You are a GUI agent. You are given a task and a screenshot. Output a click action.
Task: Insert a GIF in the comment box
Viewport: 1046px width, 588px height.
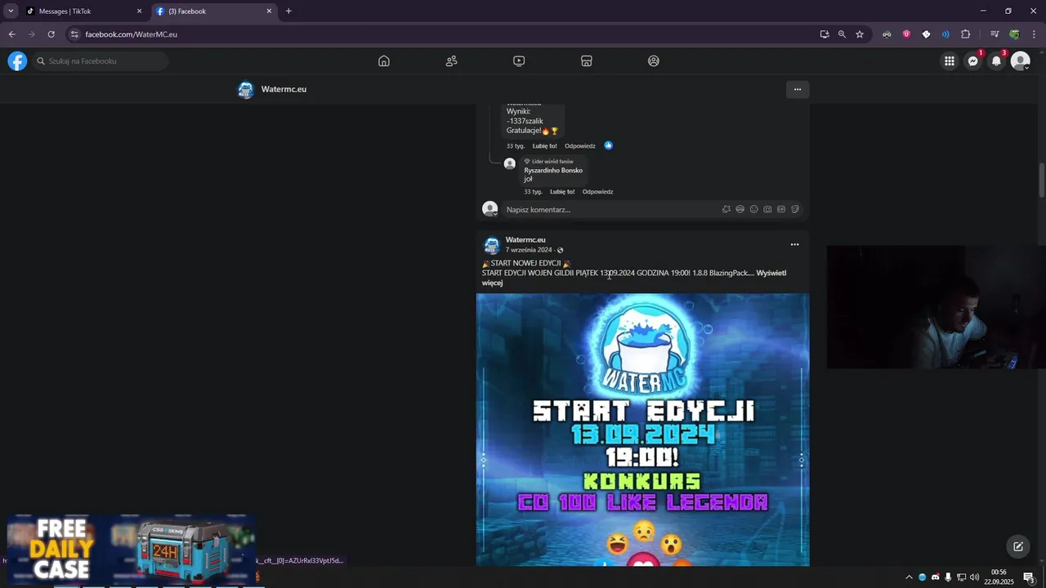781,210
